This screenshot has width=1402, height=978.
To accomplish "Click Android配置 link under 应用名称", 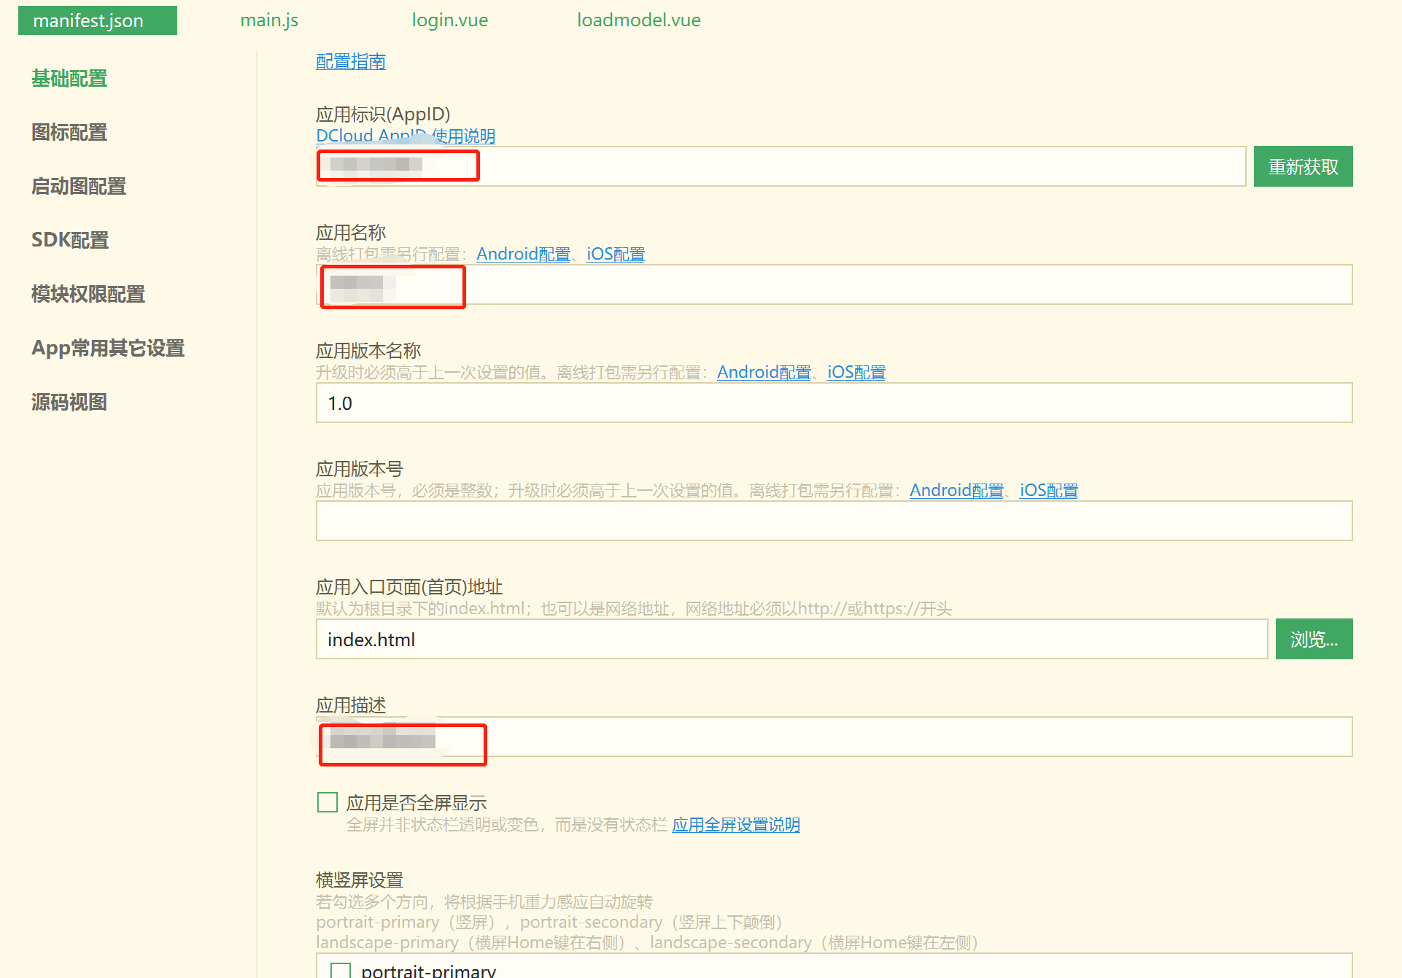I will pos(524,254).
